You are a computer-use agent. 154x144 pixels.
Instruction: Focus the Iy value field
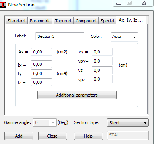click(41, 73)
